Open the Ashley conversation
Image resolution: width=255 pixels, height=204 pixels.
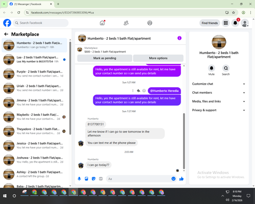34,174
